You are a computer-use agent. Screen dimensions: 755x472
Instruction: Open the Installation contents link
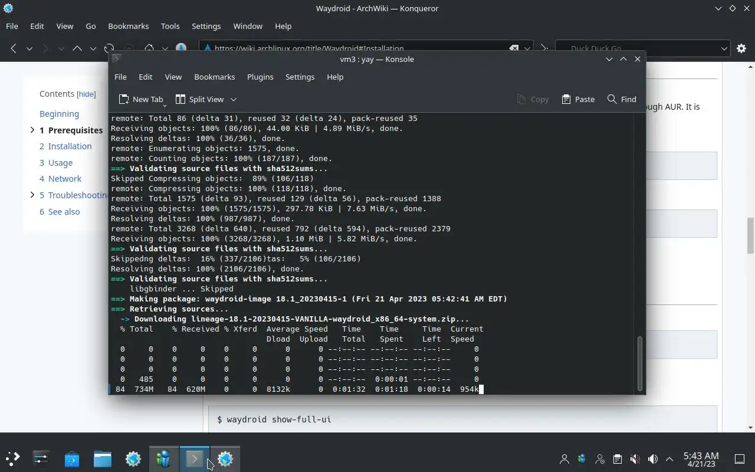(x=65, y=146)
